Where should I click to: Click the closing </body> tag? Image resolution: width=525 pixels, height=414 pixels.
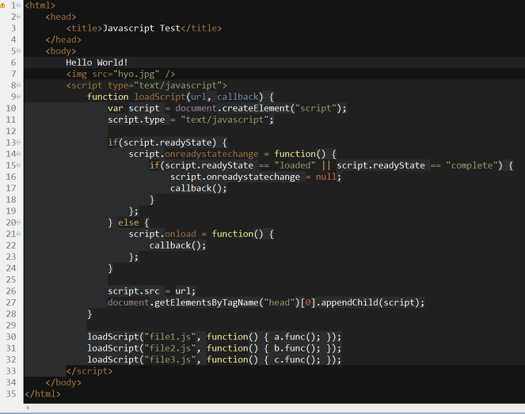(x=63, y=382)
